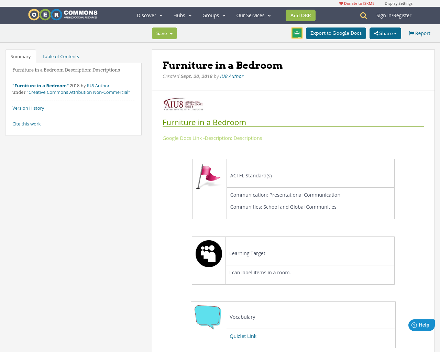Image resolution: width=440 pixels, height=352 pixels.
Task: Open the search magnifier icon
Action: (x=363, y=15)
